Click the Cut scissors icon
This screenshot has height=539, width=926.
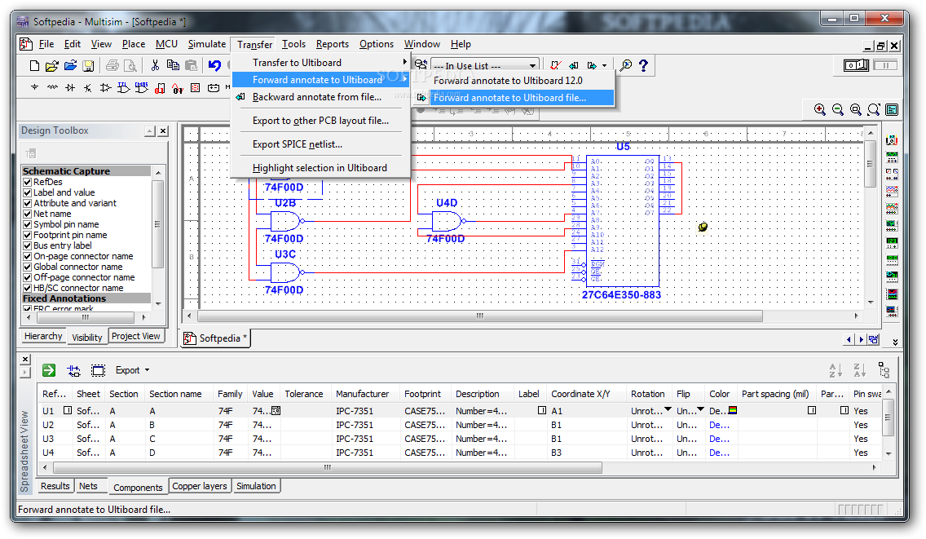coord(155,65)
